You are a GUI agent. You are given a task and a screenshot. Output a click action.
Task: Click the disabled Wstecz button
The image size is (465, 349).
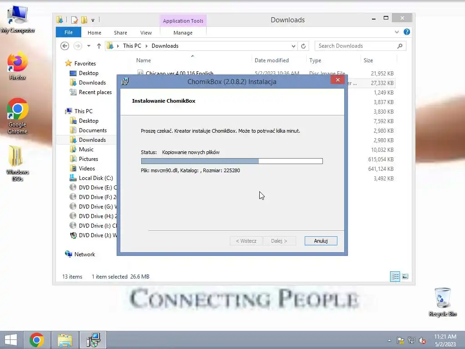click(x=246, y=241)
